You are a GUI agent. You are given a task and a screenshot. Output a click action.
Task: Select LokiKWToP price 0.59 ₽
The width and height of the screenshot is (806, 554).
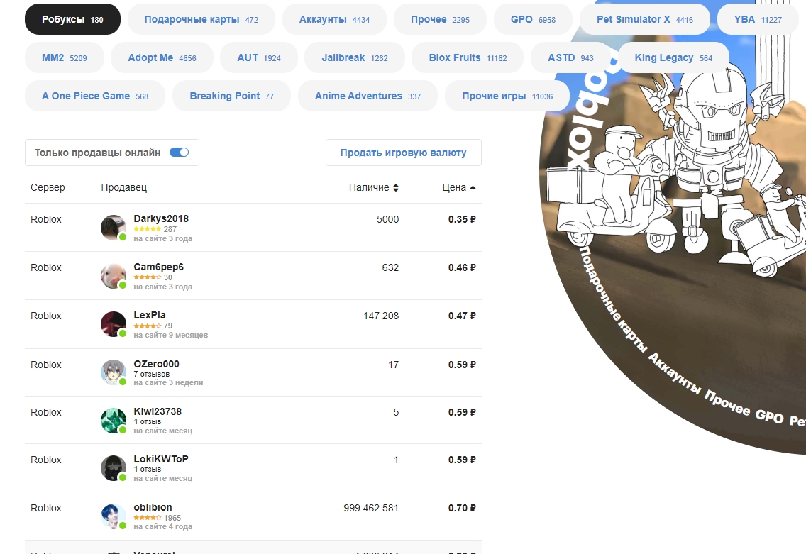pos(462,460)
